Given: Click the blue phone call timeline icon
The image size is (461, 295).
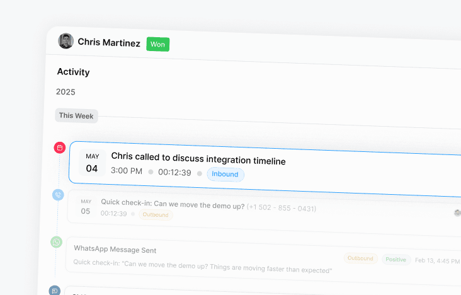Looking at the screenshot, I should [58, 195].
